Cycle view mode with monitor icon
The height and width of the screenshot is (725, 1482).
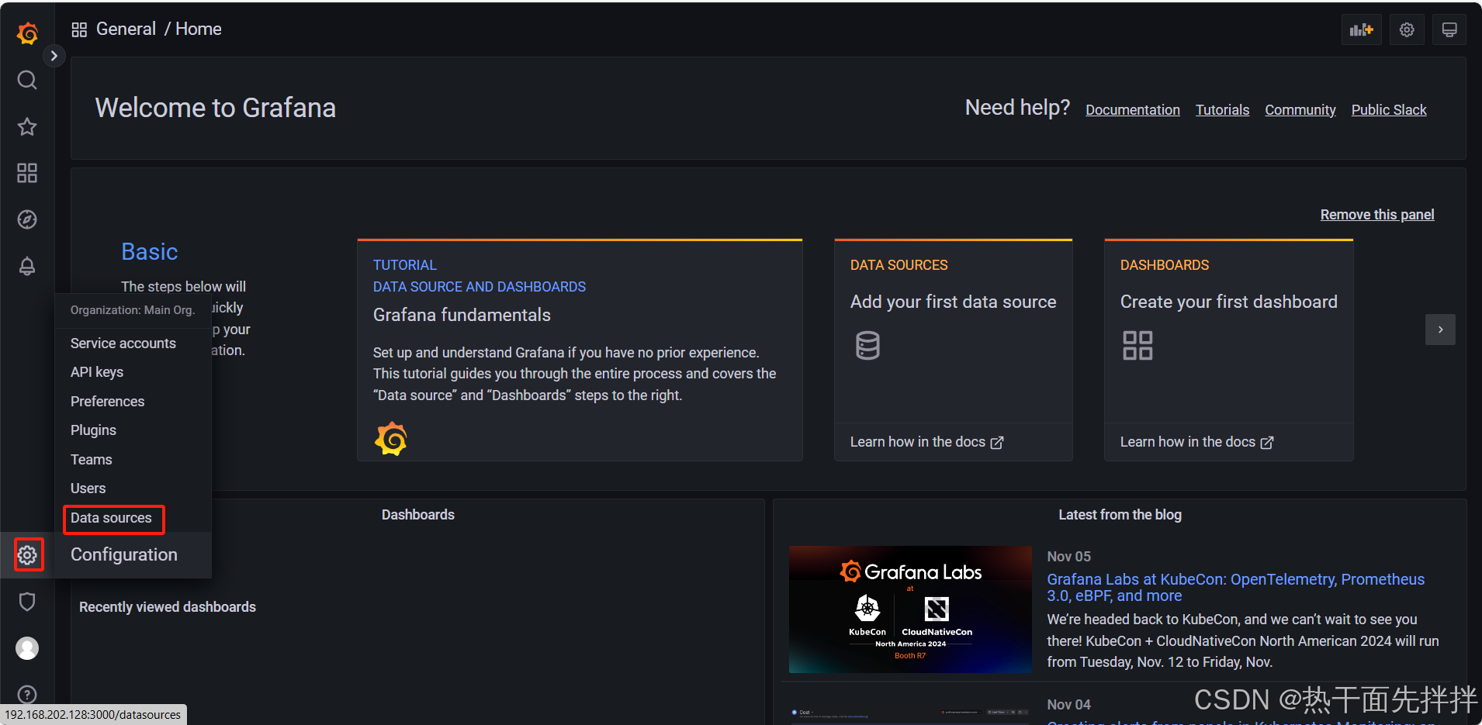pos(1449,29)
